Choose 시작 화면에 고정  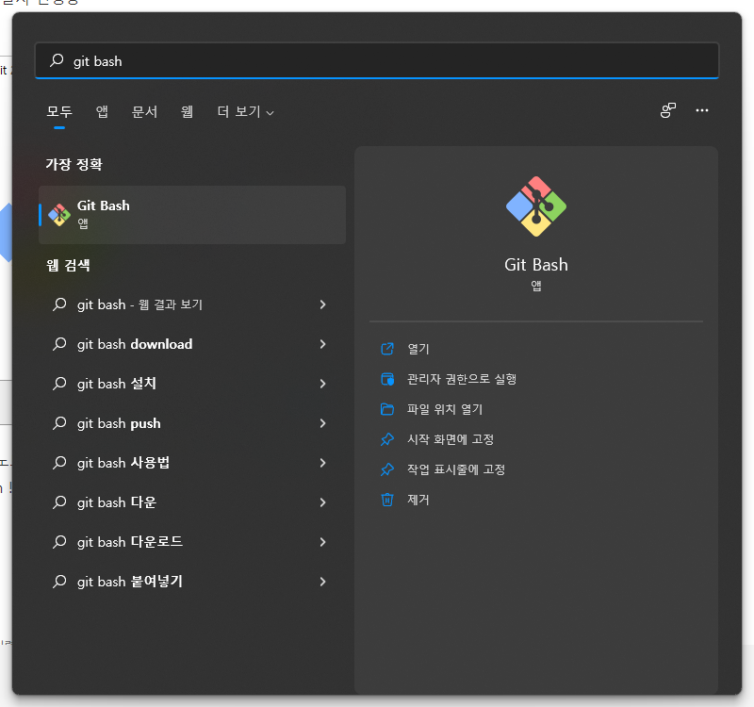coord(451,439)
